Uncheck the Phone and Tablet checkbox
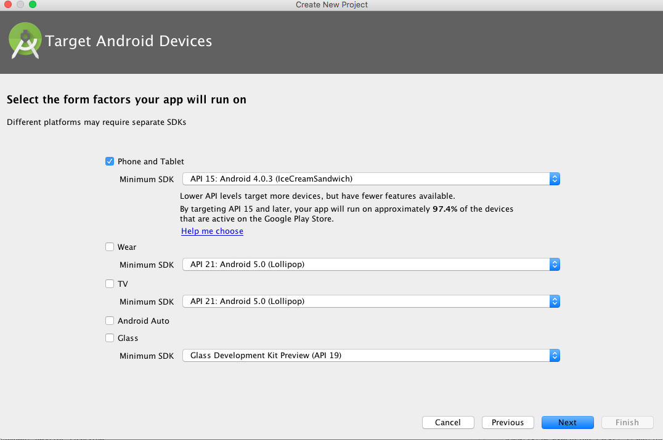Image resolution: width=663 pixels, height=440 pixels. 110,161
